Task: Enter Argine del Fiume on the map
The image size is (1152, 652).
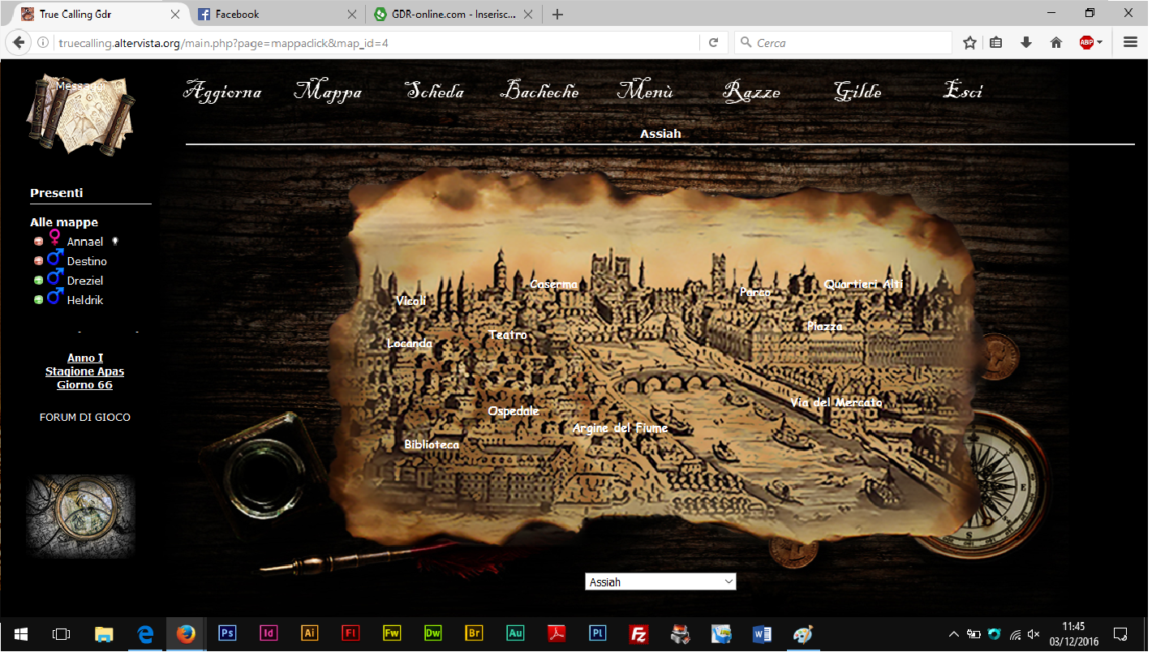Action: click(x=621, y=428)
